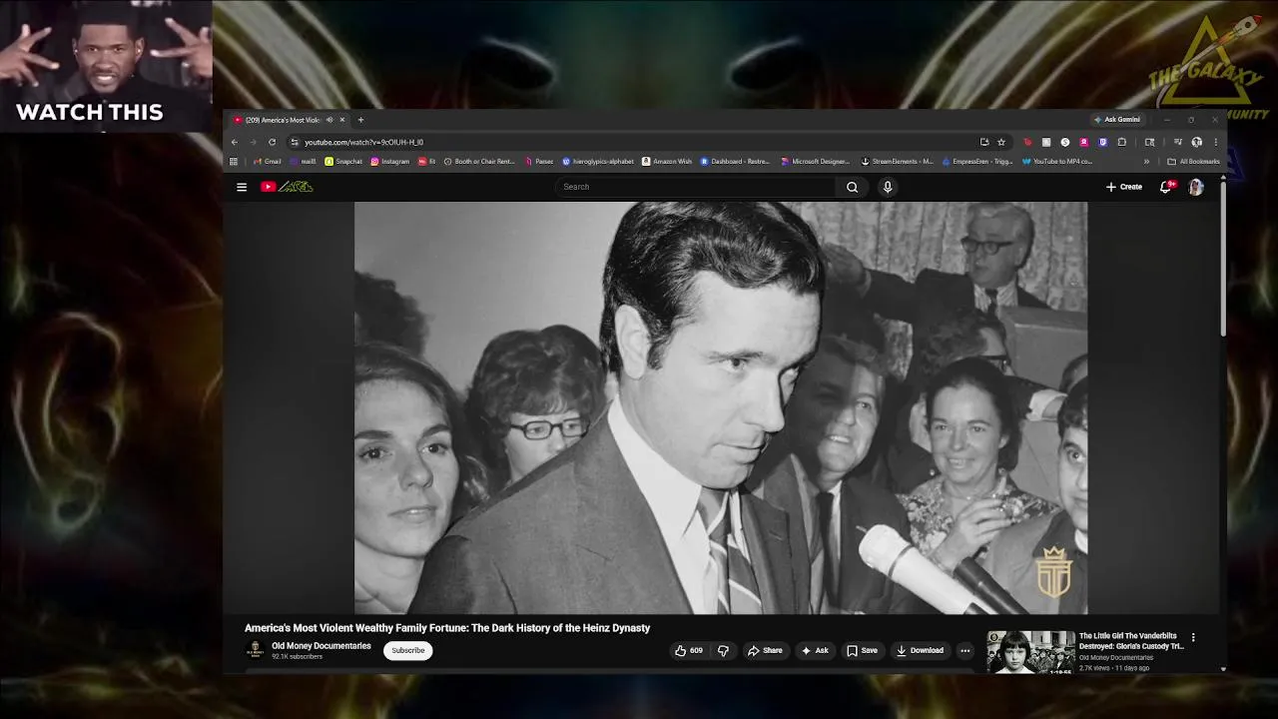Open the Instagram bookmark
Viewport: 1278px width, 719px height.
pyautogui.click(x=389, y=161)
